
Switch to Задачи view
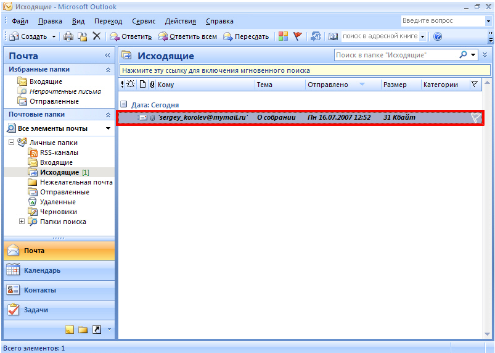59,310
